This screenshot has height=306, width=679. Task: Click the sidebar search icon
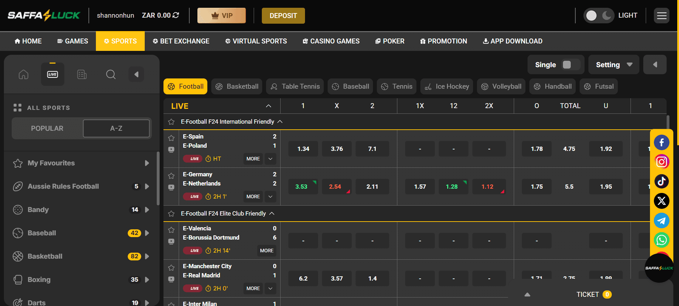111,75
